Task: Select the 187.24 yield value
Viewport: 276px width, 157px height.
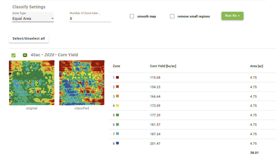Action: (x=155, y=134)
